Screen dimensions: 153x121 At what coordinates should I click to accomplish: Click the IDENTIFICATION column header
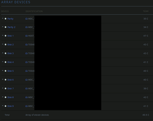34,11
